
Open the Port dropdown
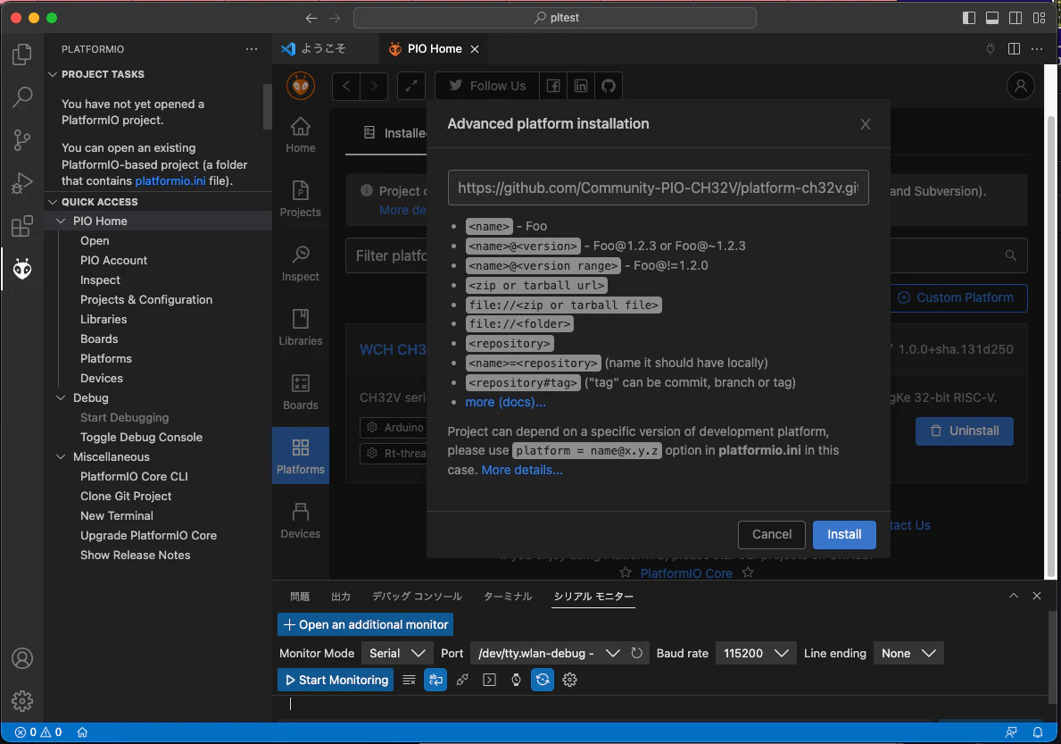[548, 653]
